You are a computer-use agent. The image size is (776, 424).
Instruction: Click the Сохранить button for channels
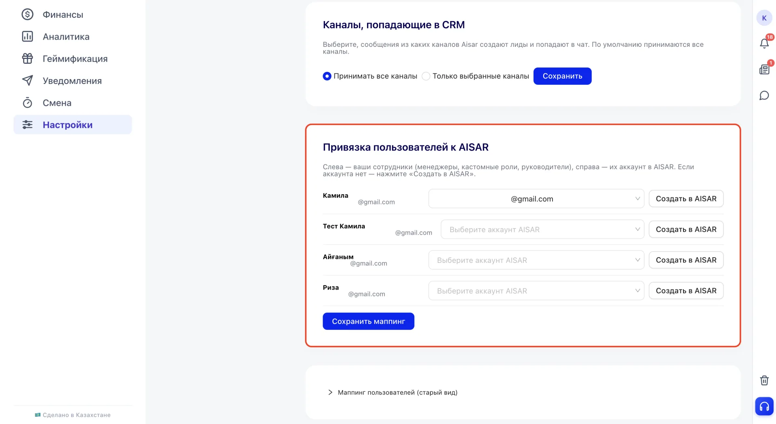click(x=562, y=76)
